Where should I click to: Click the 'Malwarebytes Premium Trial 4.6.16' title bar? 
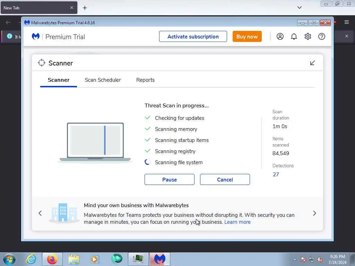(63, 23)
